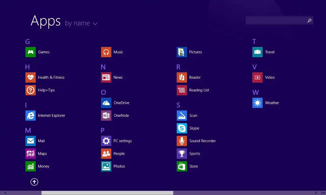Launch the People app icon
Image resolution: width=326 pixels, height=195 pixels.
coord(106,154)
